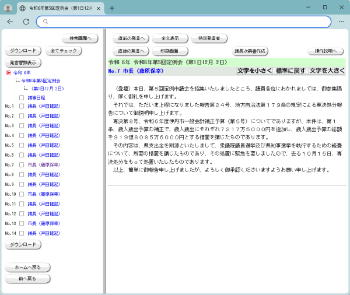
Task: Check the No.8 議長 checkbox
Action: click(22, 174)
